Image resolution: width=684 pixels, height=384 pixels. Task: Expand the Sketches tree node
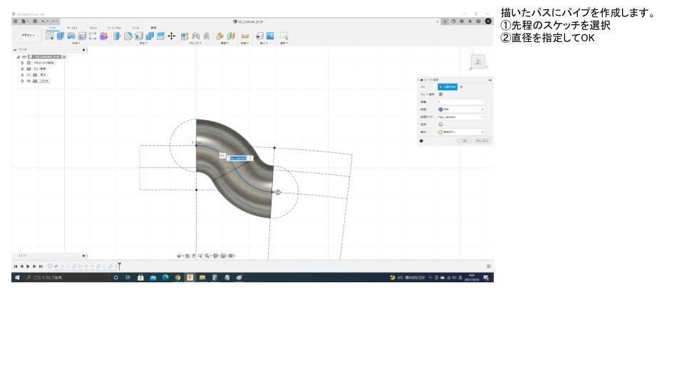pos(23,81)
